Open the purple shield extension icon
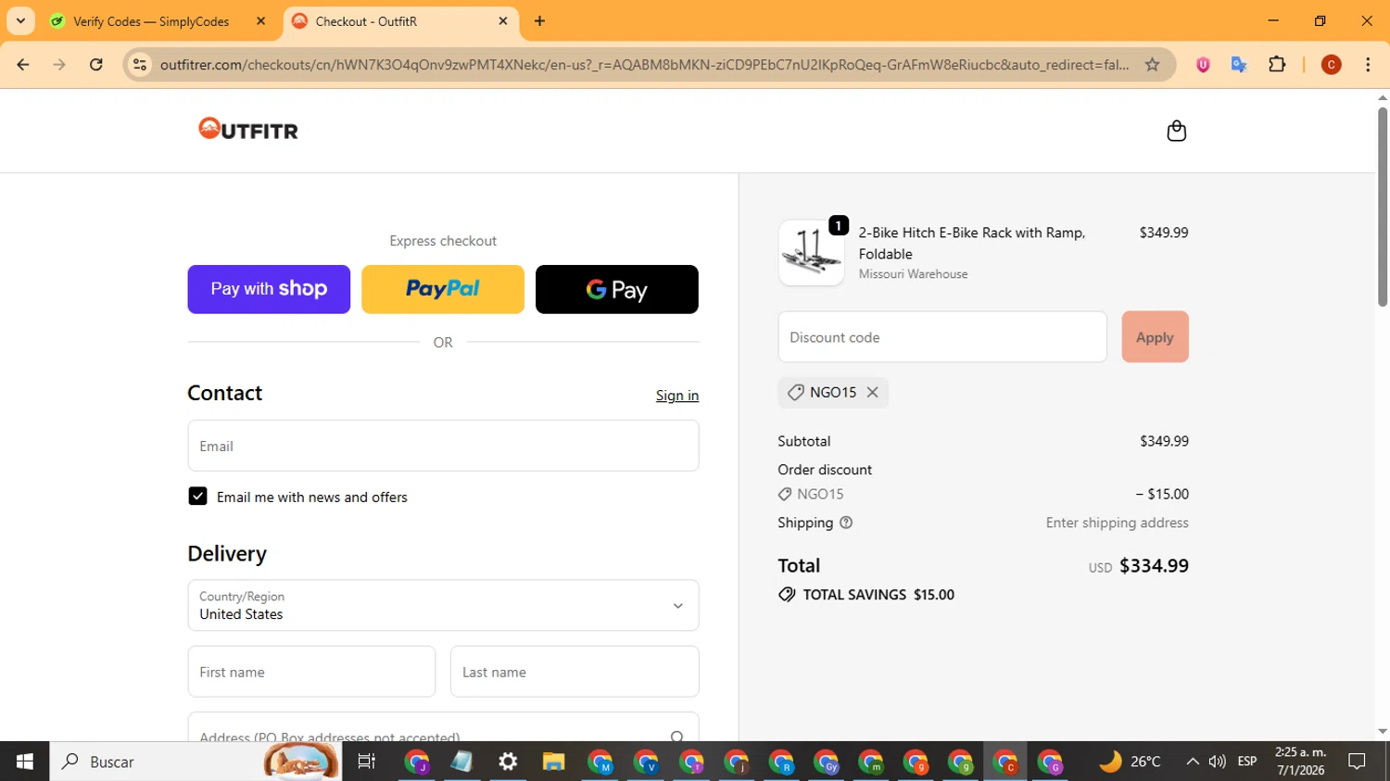The height and width of the screenshot is (781, 1390). (x=1203, y=65)
